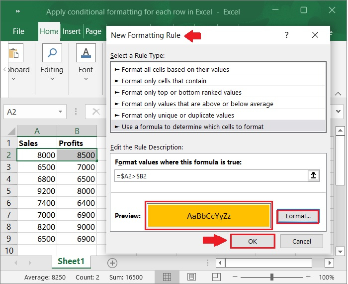Click the OK button
The height and width of the screenshot is (284, 348).
tap(253, 241)
